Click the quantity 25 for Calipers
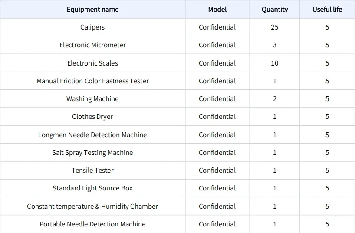This screenshot has width=355, height=233. tap(274, 27)
